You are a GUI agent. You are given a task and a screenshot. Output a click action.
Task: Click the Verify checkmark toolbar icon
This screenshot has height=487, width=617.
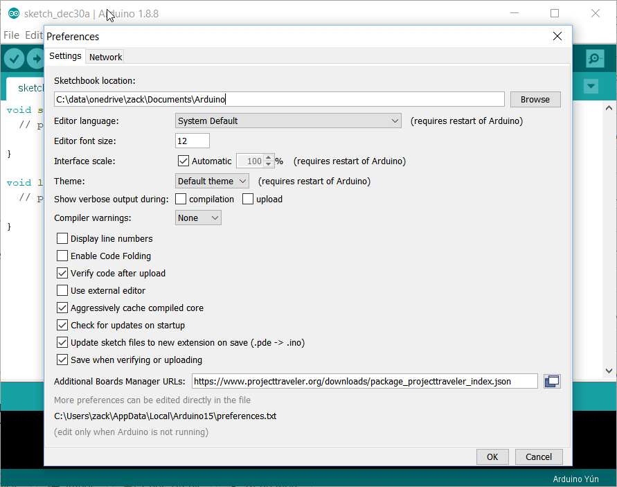[x=14, y=59]
